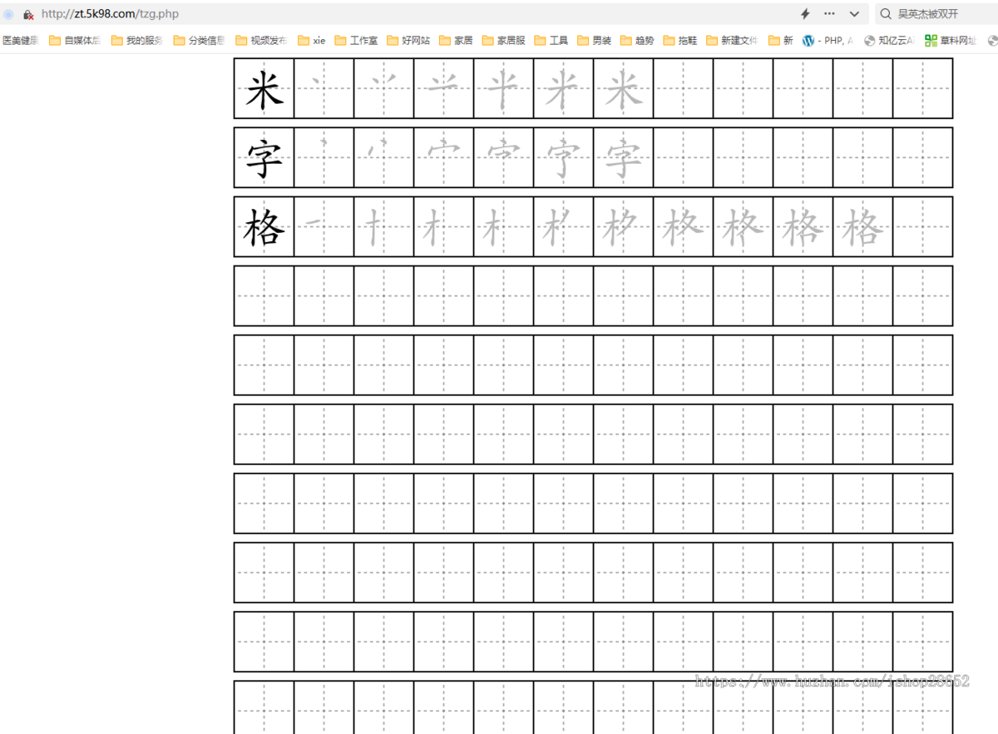Click the lightning speed mode icon
The width and height of the screenshot is (998, 734).
pyautogui.click(x=805, y=14)
